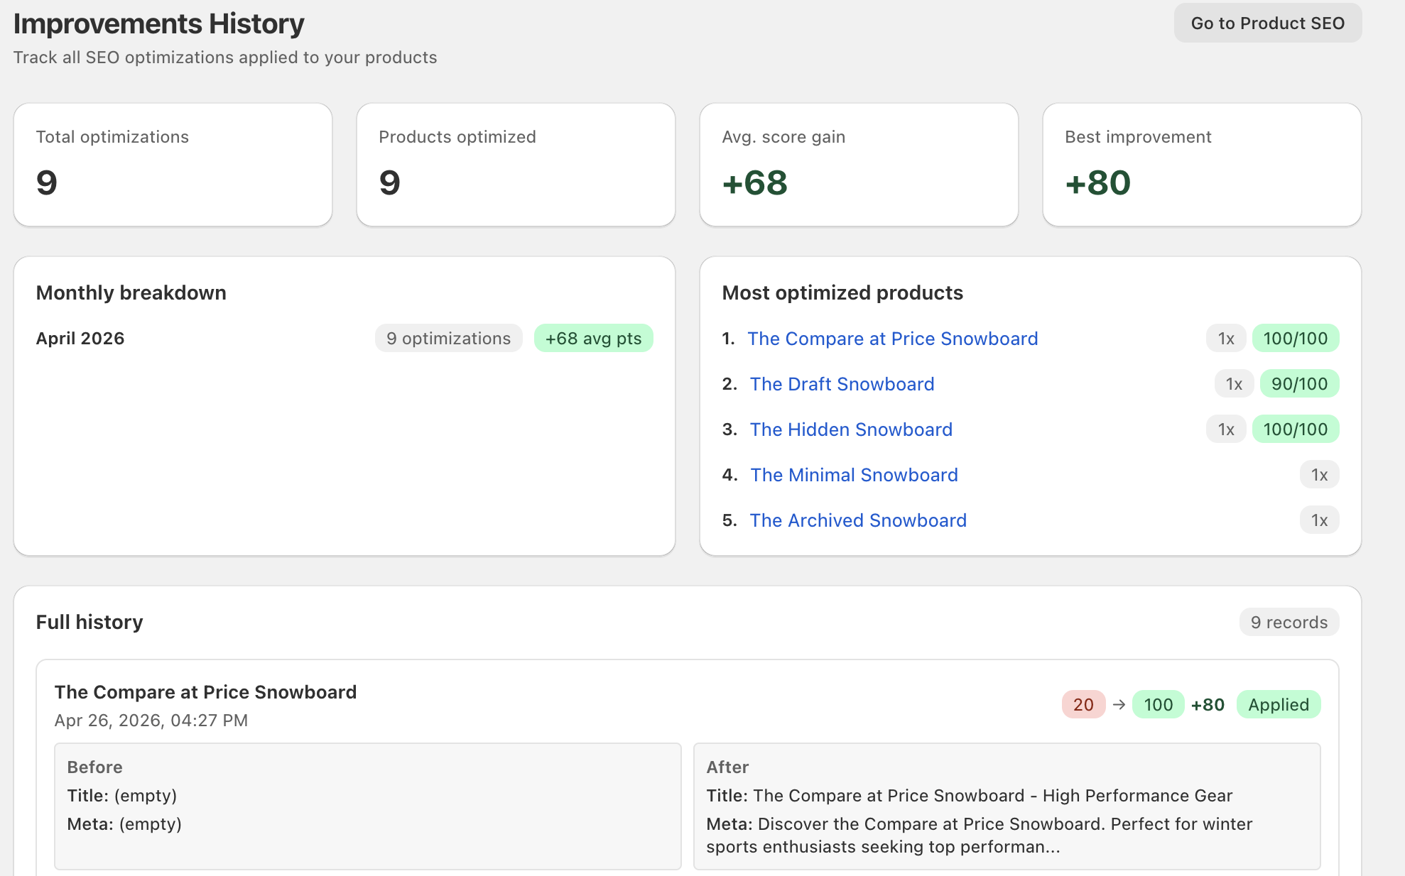
Task: Click the +68 average score gain value
Action: click(x=754, y=182)
